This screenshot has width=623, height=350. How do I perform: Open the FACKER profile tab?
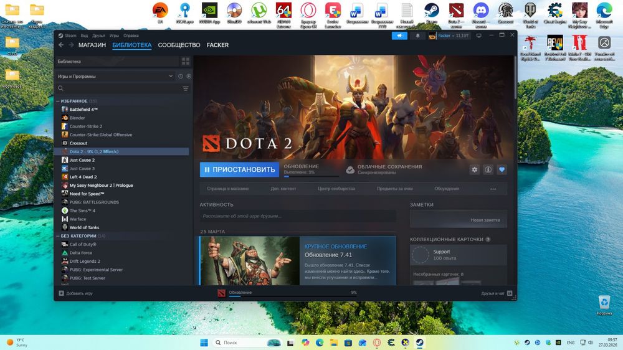click(217, 45)
